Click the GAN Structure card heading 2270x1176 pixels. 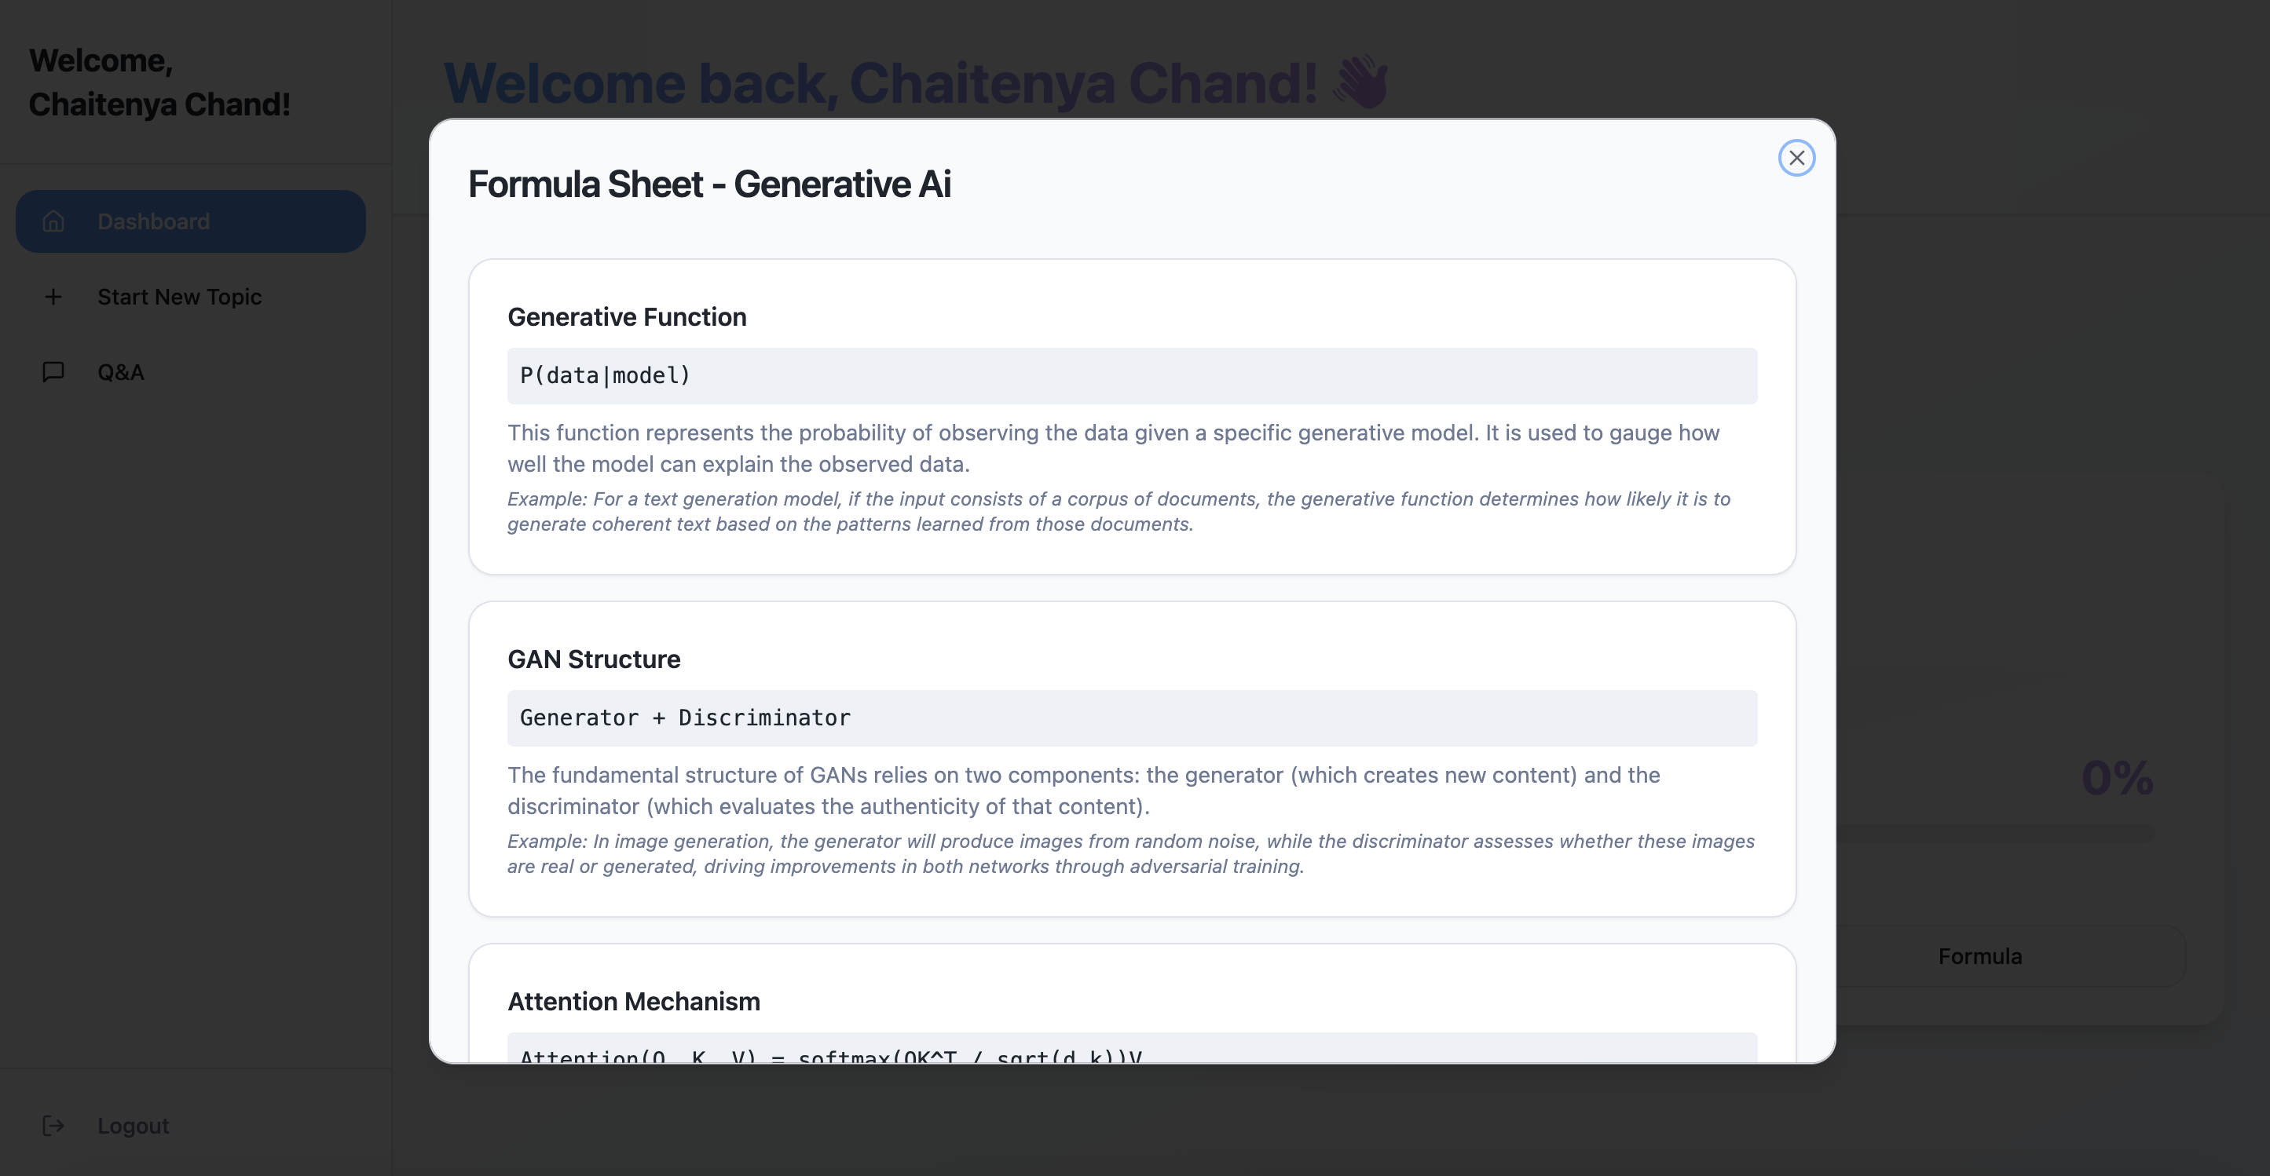pyautogui.click(x=594, y=659)
